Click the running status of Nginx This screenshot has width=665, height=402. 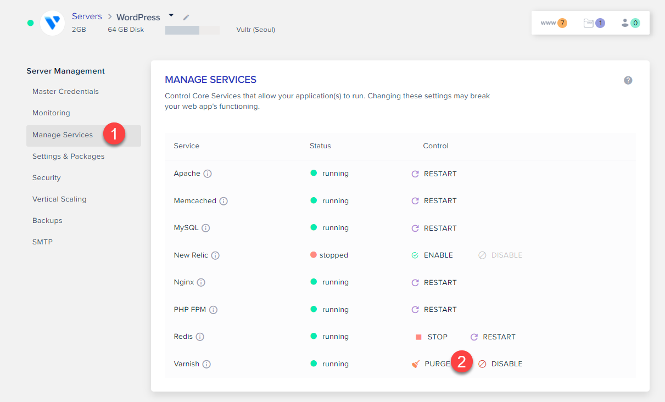[329, 282]
